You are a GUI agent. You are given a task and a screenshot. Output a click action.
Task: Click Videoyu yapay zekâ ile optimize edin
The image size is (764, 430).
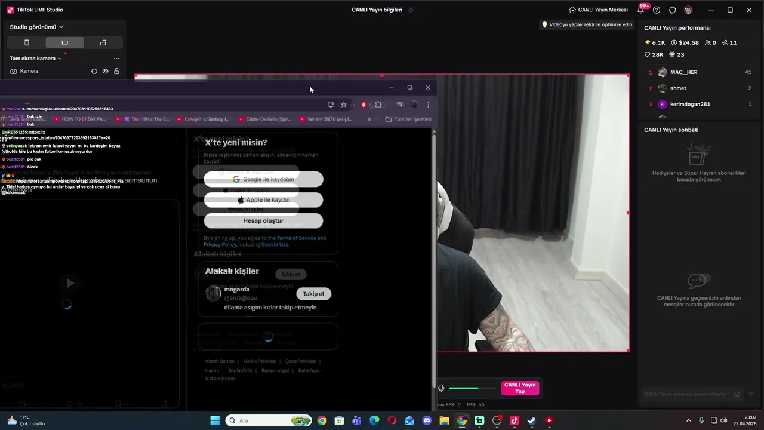click(586, 24)
